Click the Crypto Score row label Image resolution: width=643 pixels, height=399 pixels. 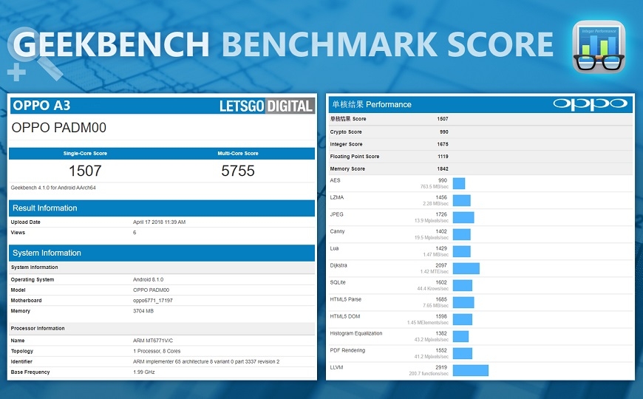point(346,132)
